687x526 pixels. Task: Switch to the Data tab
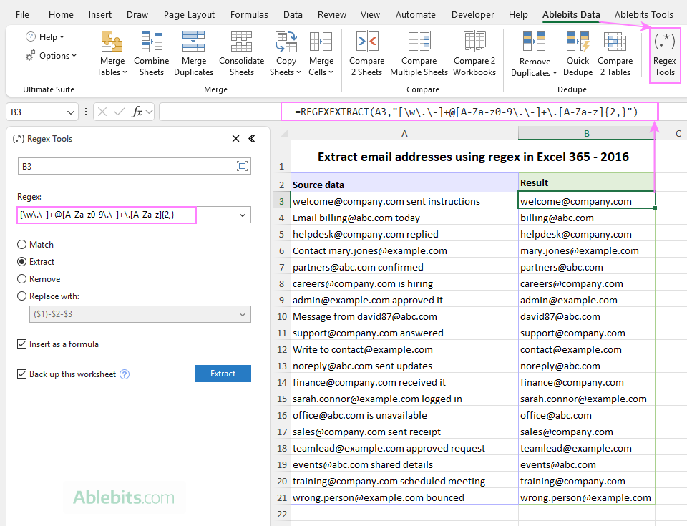click(293, 15)
